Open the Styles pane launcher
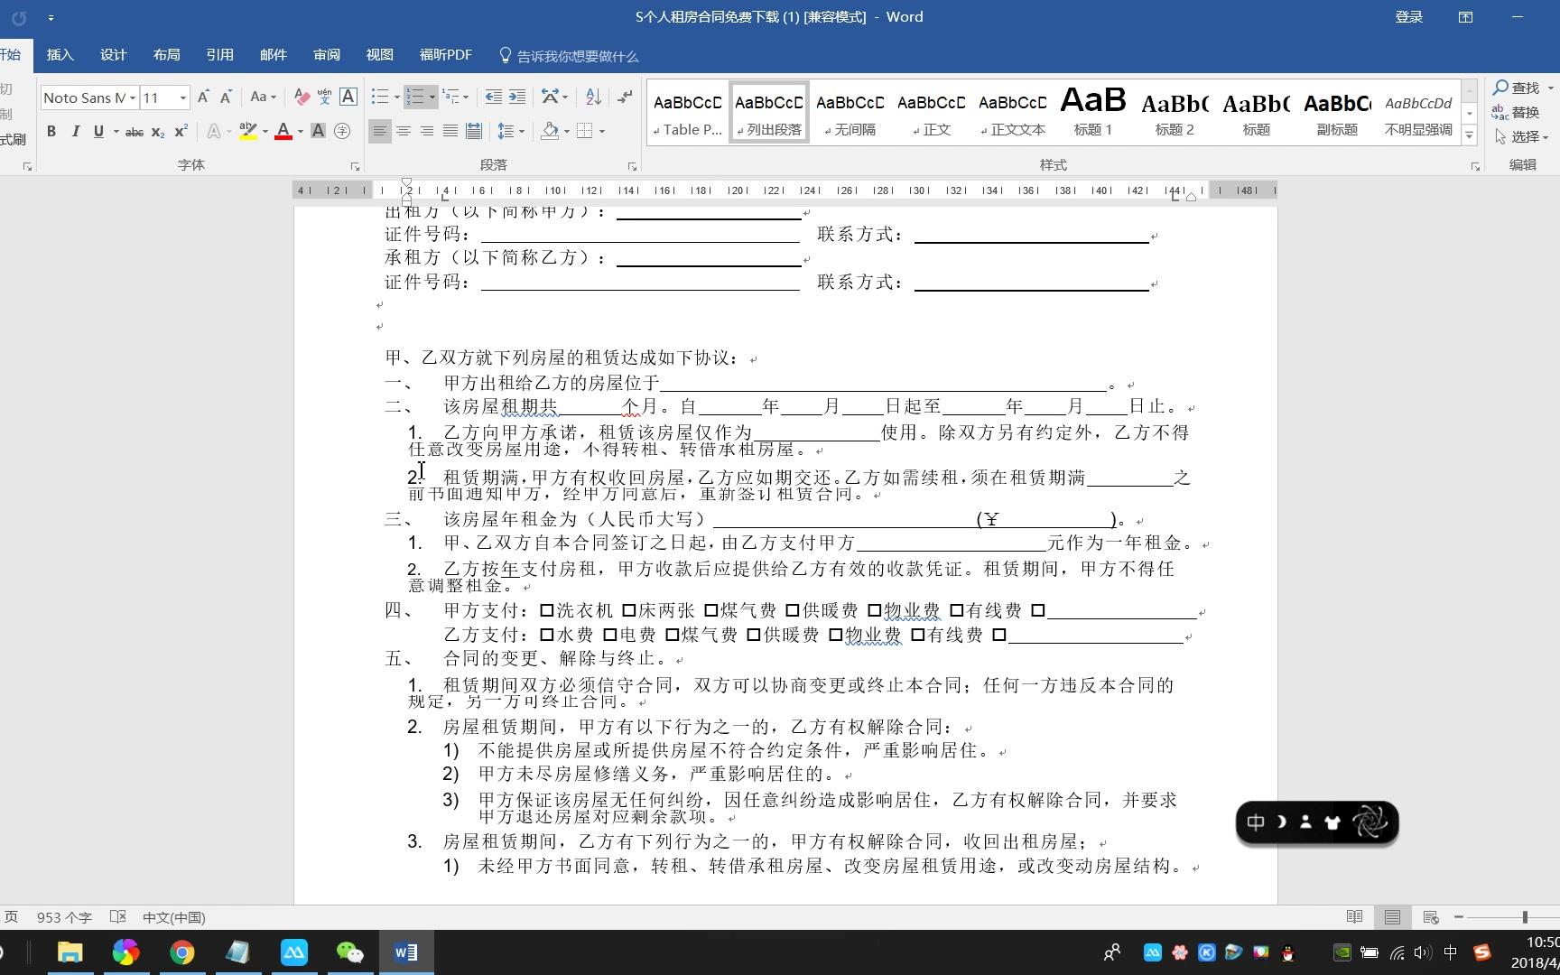 [x=1475, y=166]
